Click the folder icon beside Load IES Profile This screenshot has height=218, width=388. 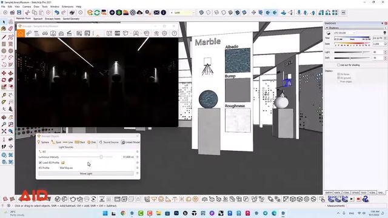click(63, 162)
